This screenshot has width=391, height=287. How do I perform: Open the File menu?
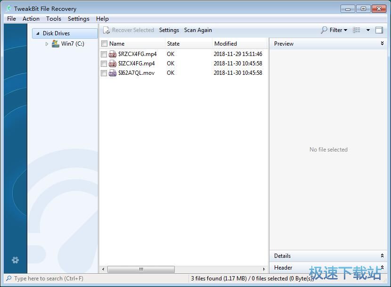pos(11,19)
